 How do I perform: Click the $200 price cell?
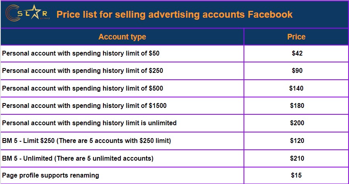297,123
